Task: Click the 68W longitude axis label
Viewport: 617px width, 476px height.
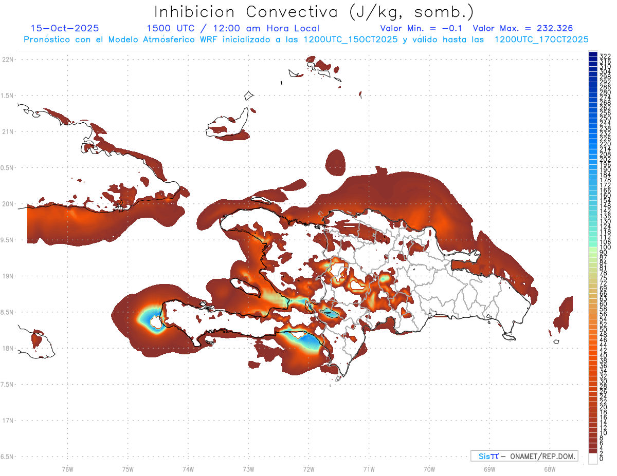Action: pyautogui.click(x=549, y=468)
